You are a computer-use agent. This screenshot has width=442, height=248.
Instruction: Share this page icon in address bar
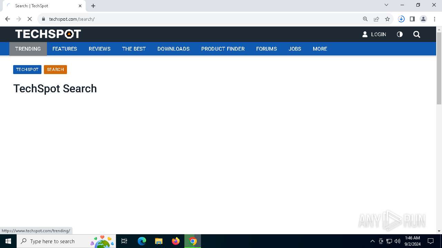pos(376,19)
